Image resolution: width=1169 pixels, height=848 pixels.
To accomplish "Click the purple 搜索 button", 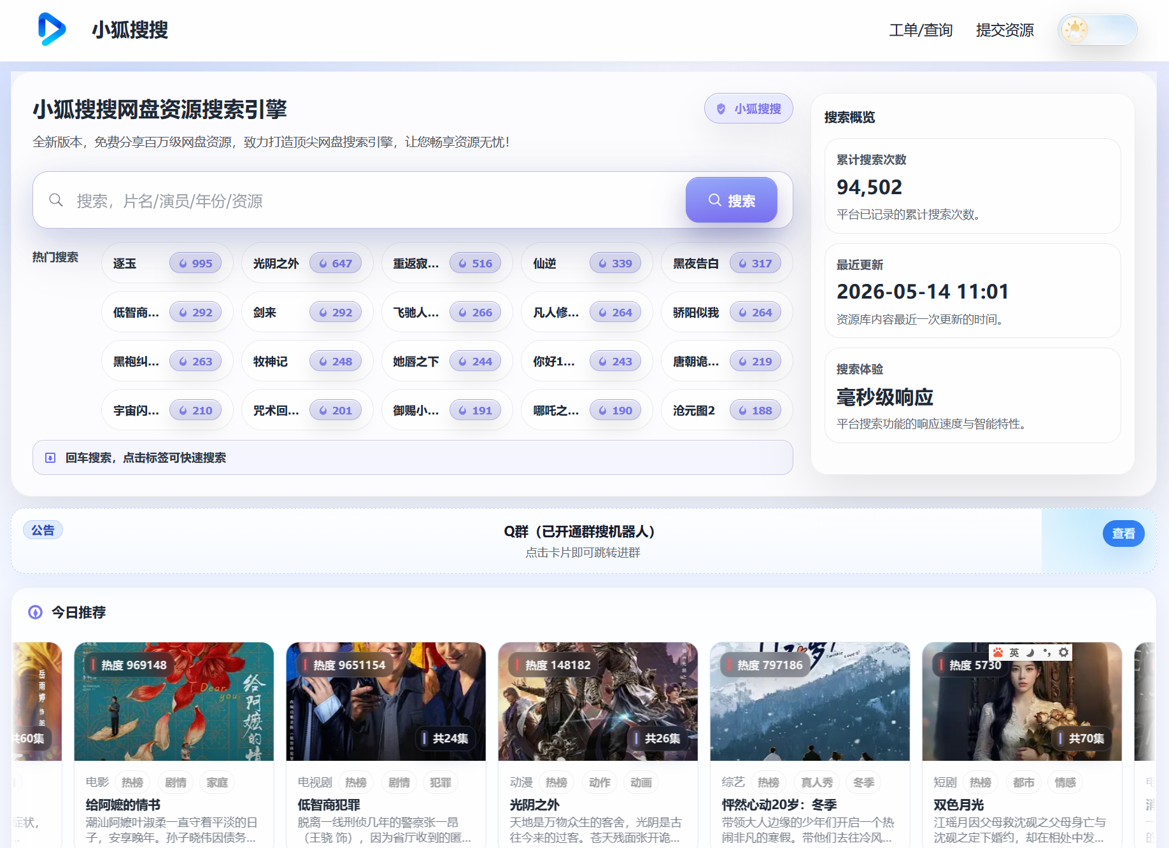I will 732,200.
